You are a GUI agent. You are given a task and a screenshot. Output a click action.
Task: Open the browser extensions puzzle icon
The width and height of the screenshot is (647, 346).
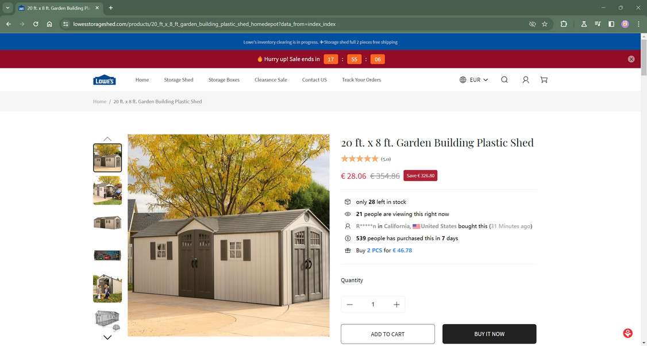click(x=564, y=24)
